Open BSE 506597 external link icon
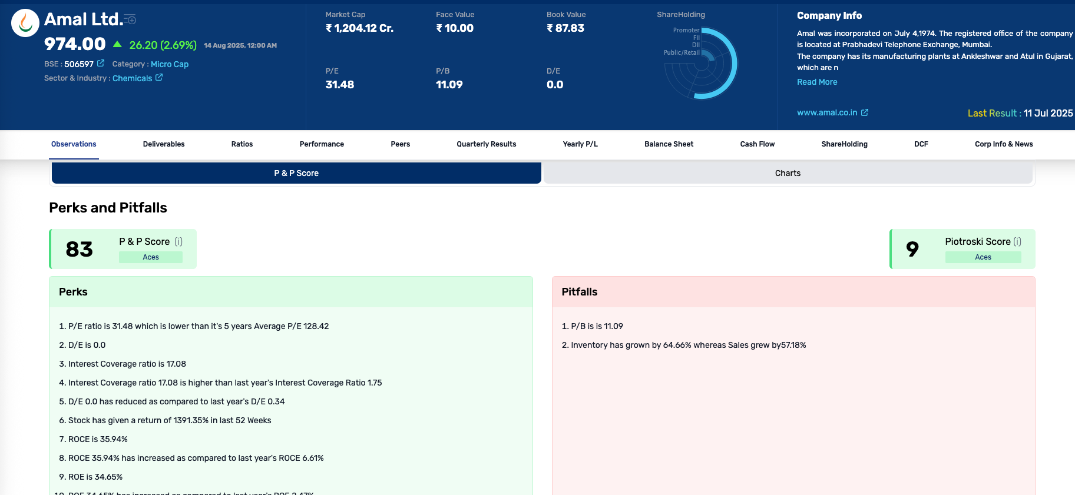The width and height of the screenshot is (1075, 495). pyautogui.click(x=101, y=63)
